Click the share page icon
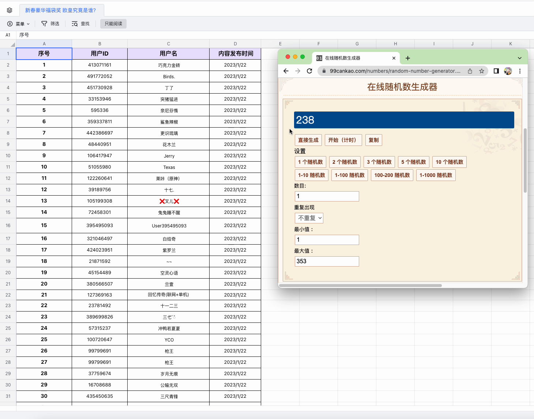 pos(470,71)
